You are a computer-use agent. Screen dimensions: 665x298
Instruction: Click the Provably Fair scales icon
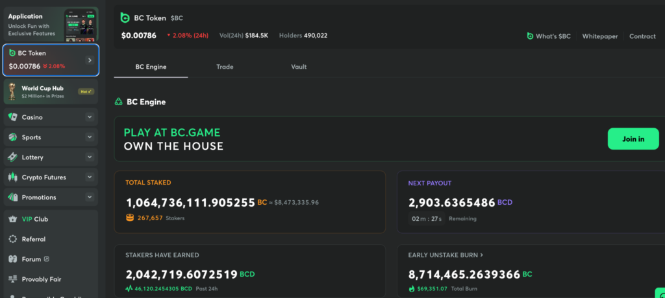pyautogui.click(x=13, y=279)
